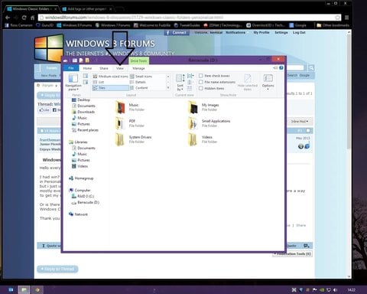Screen dimensions: 367x294
Task: Click Properties icon in quick access toolbar
Action: [x=74, y=60]
